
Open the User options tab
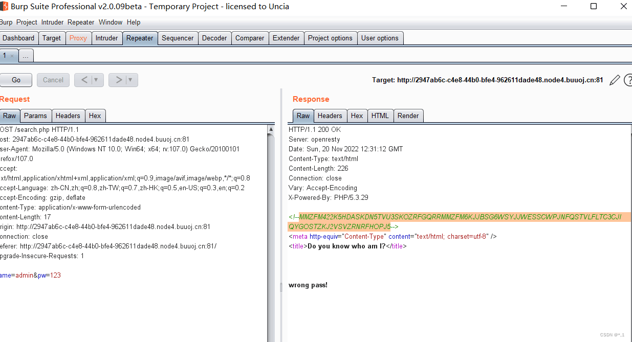[x=380, y=38]
